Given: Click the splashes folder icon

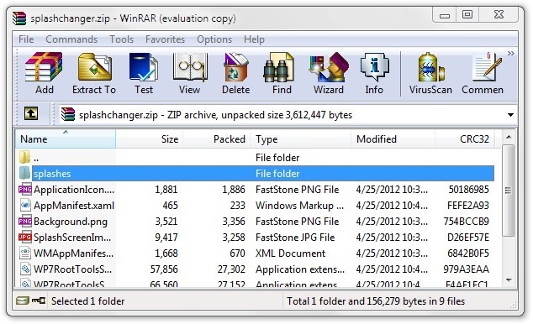Looking at the screenshot, I should click(x=25, y=174).
